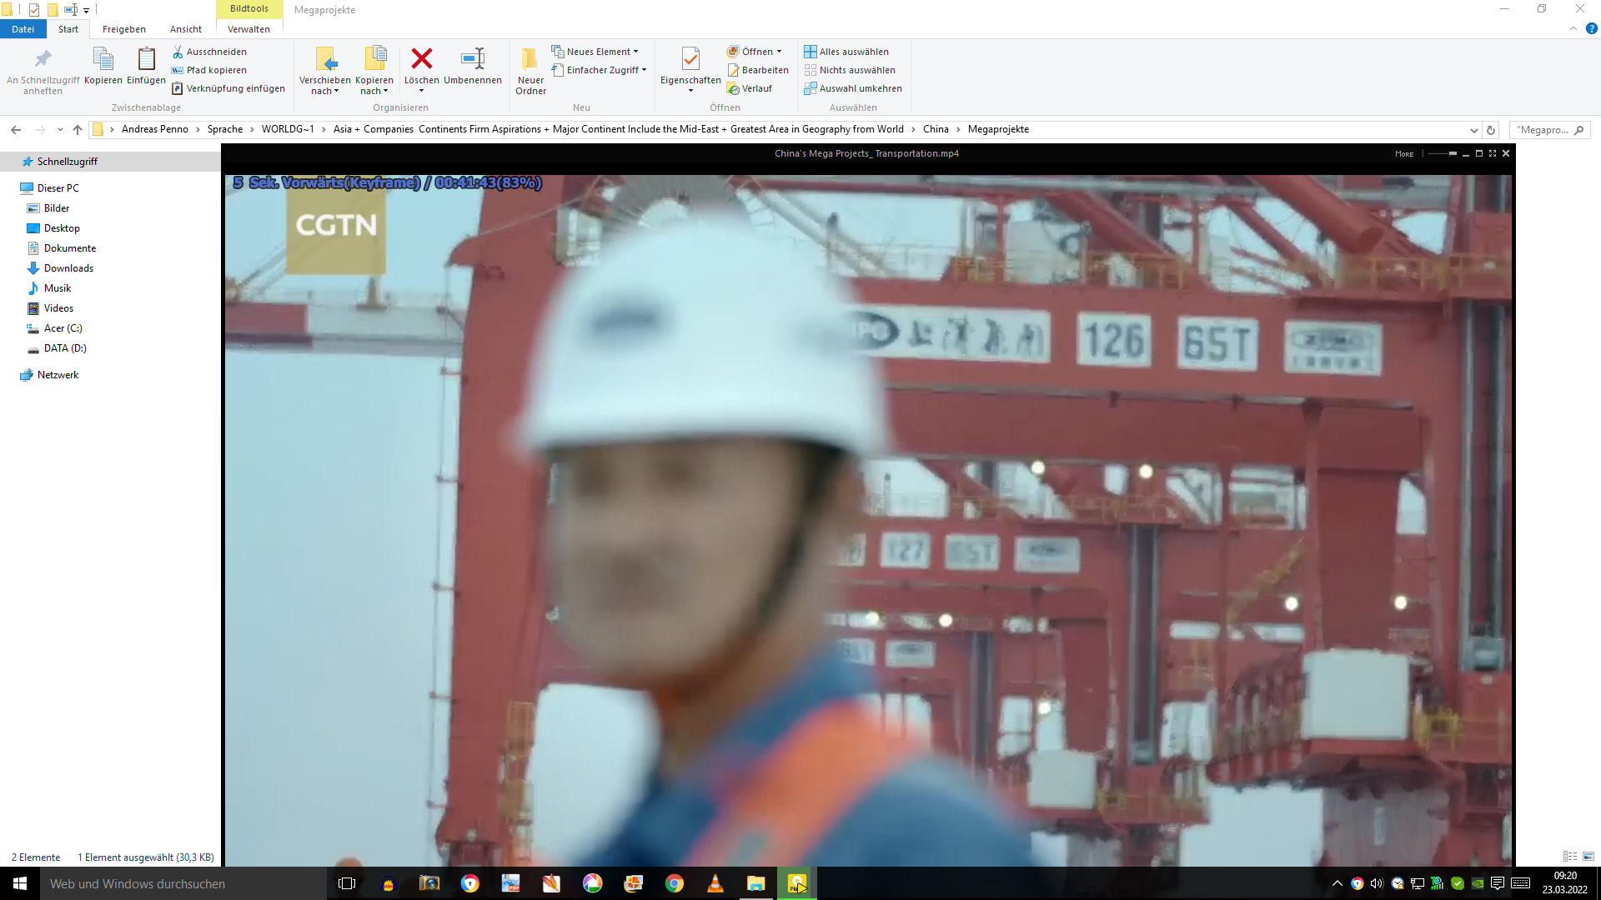
Task: Open the recent locations dropdown arrow
Action: [x=60, y=129]
